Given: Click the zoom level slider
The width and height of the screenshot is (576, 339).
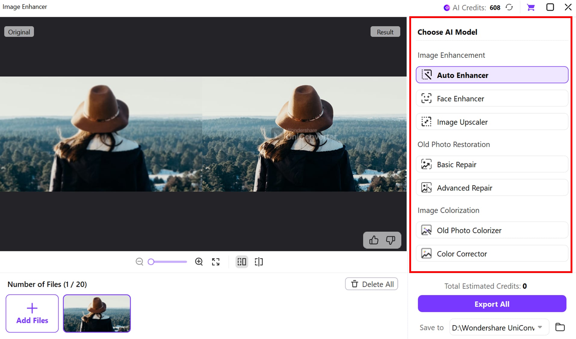Looking at the screenshot, I should 167,262.
